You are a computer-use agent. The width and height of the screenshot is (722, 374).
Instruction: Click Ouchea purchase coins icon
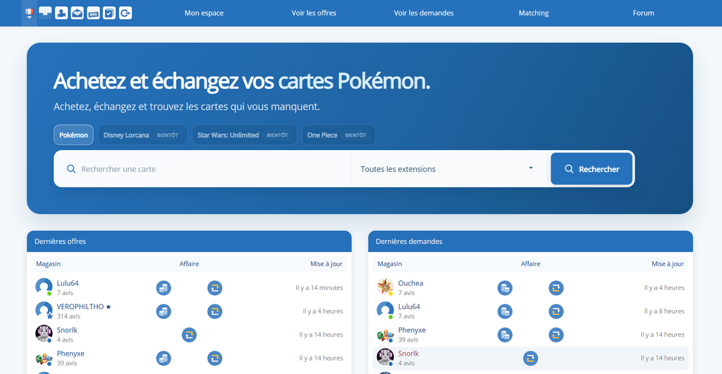505,288
